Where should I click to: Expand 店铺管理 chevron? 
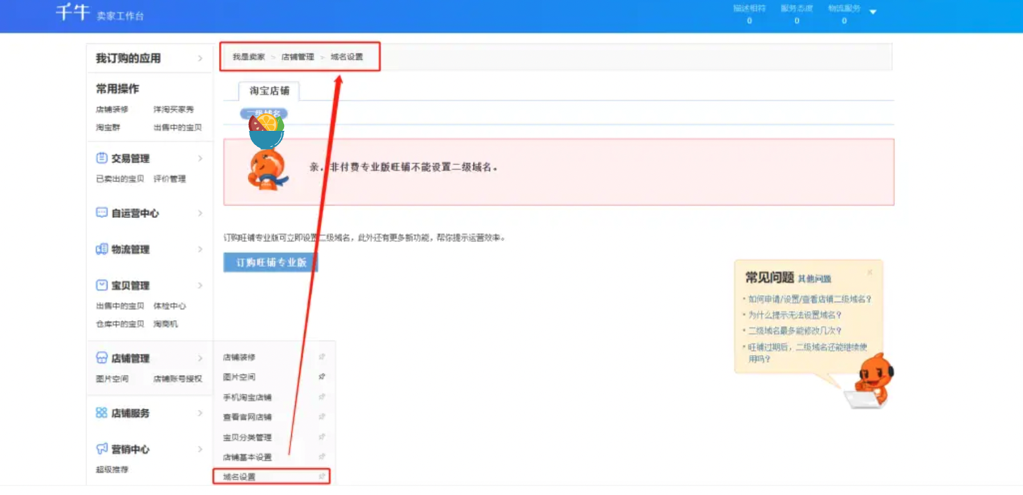pyautogui.click(x=200, y=358)
